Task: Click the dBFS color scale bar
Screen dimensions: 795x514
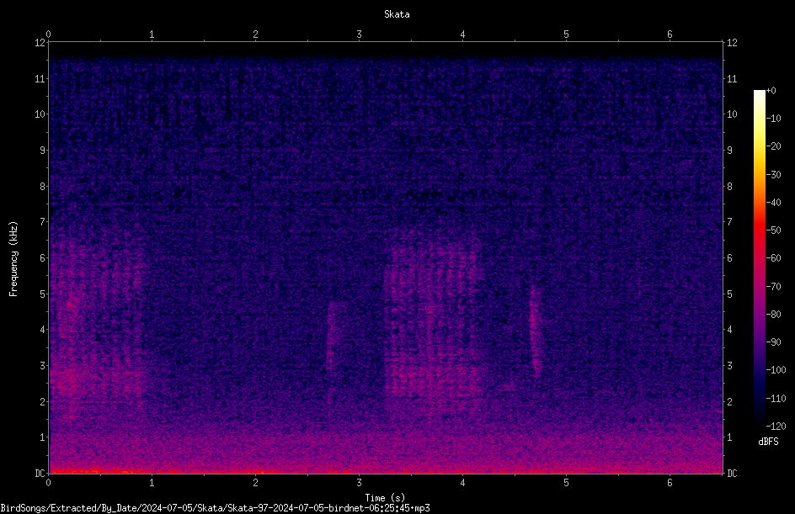Action: (759, 258)
